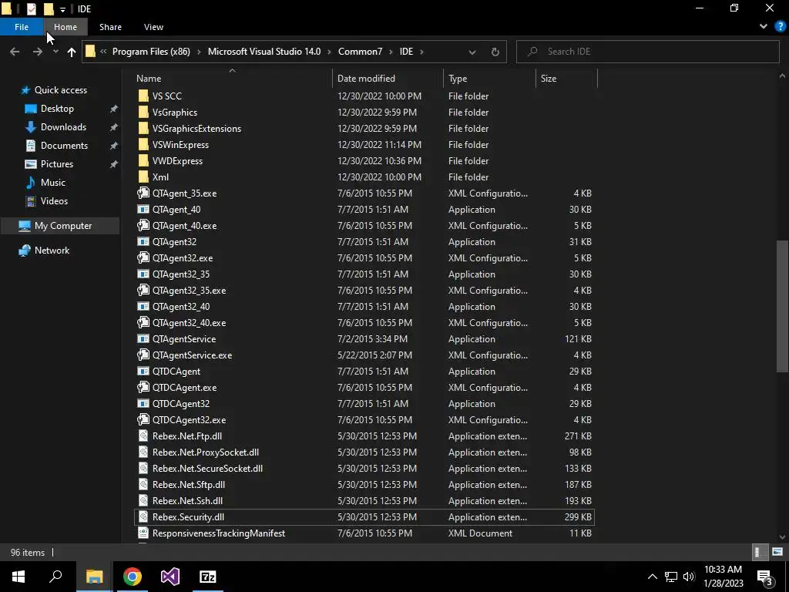This screenshot has width=789, height=592.
Task: Open the Share ribbon tab
Action: pyautogui.click(x=110, y=27)
